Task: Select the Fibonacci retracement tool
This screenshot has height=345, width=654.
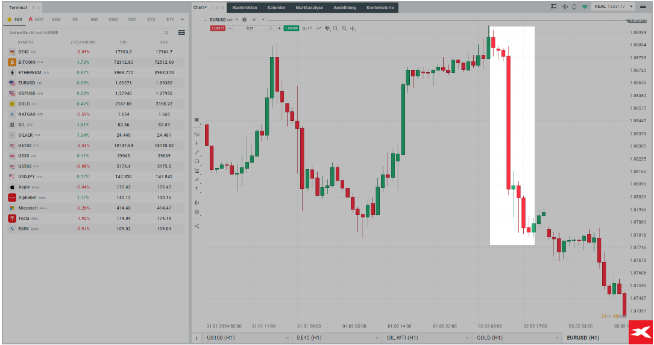Action: coord(197,180)
